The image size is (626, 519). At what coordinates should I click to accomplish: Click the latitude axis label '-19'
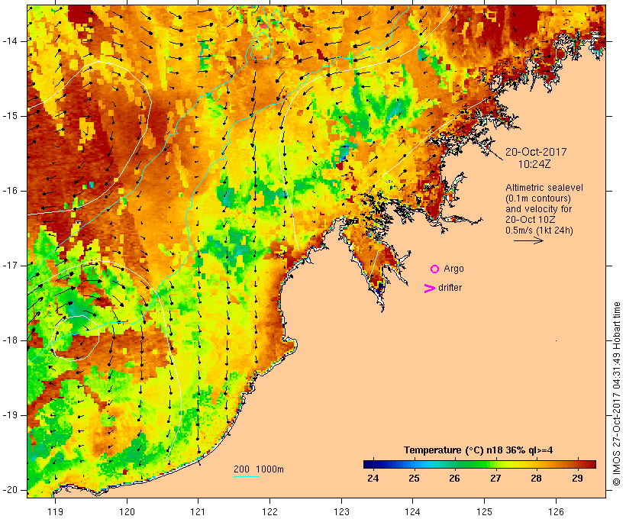click(10, 415)
